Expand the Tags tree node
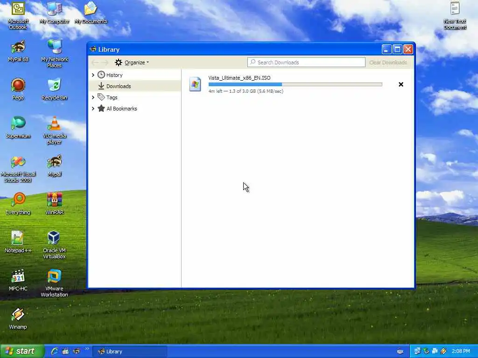The width and height of the screenshot is (478, 358). point(93,97)
